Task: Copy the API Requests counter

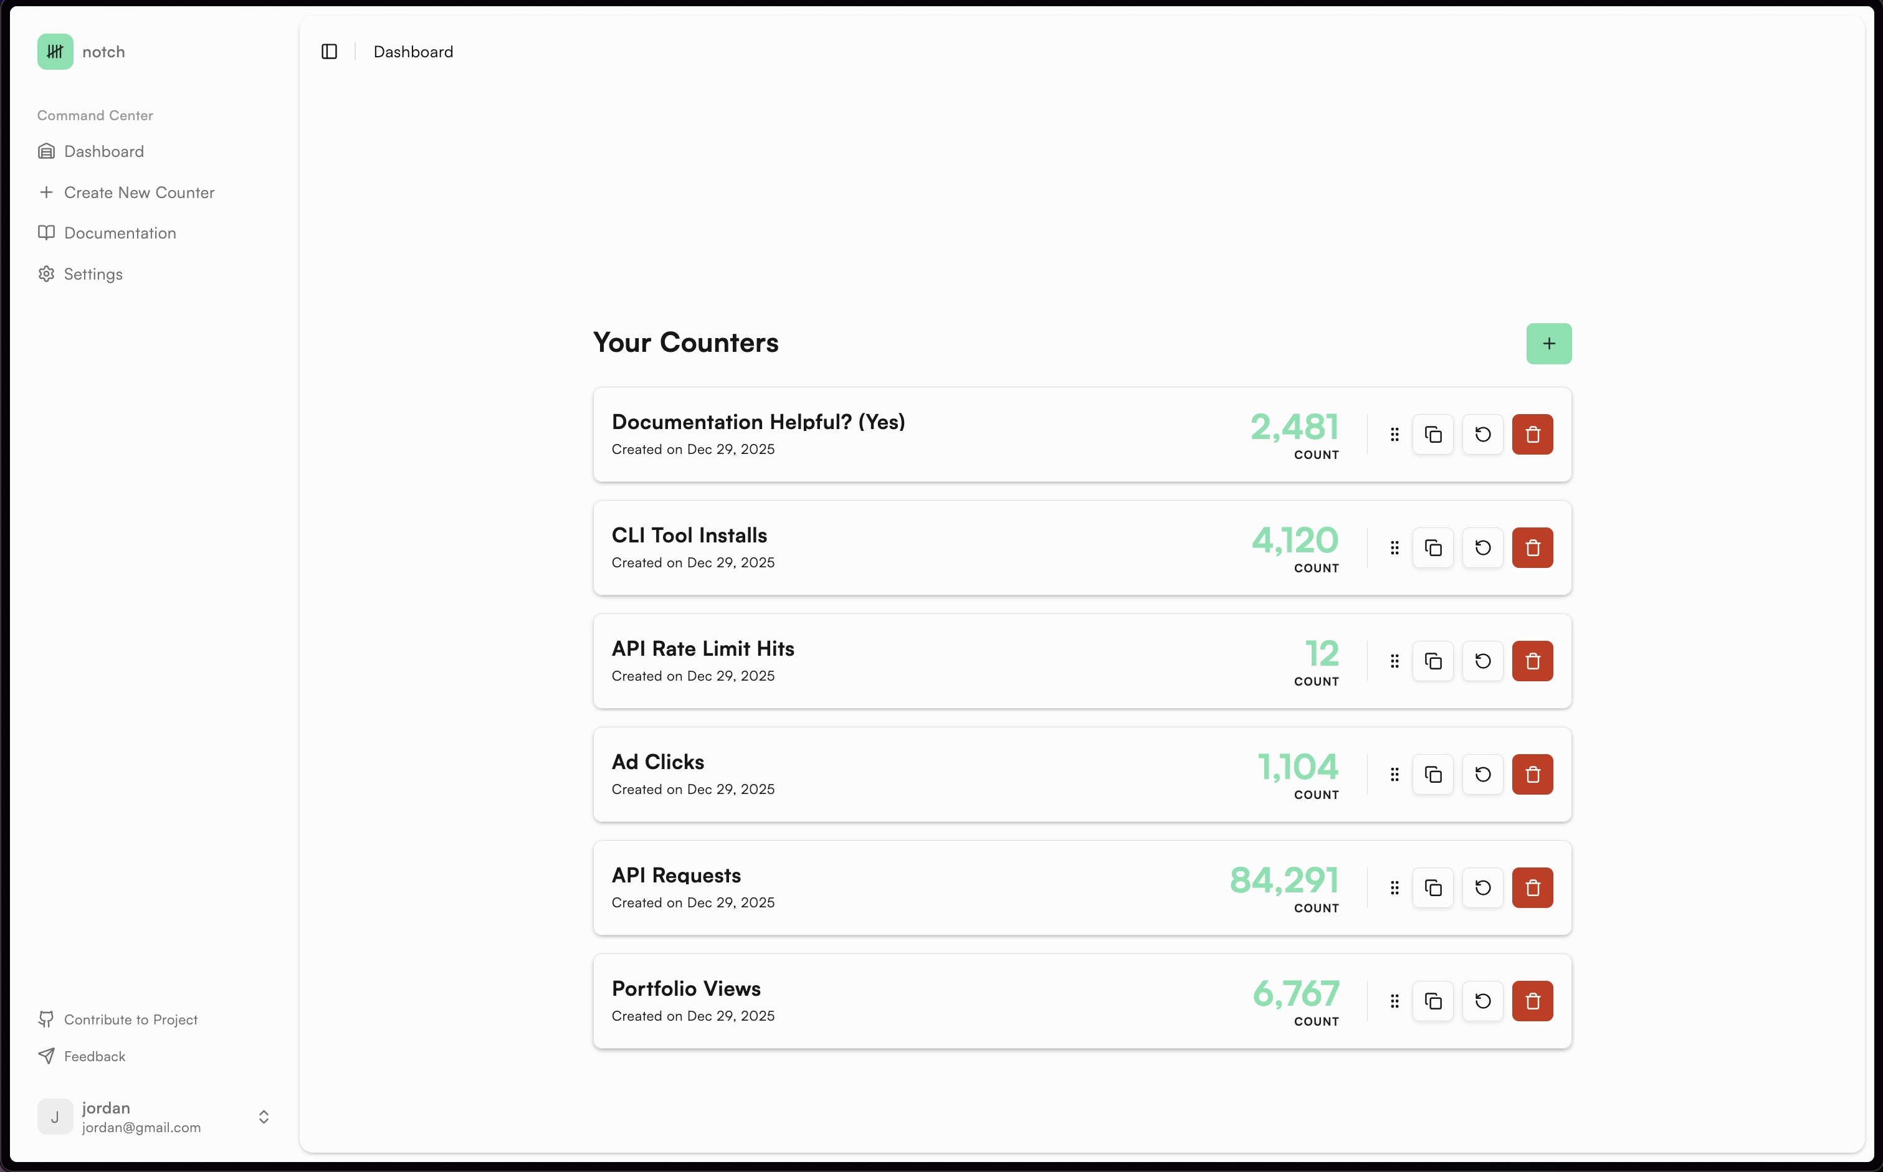Action: [1433, 887]
